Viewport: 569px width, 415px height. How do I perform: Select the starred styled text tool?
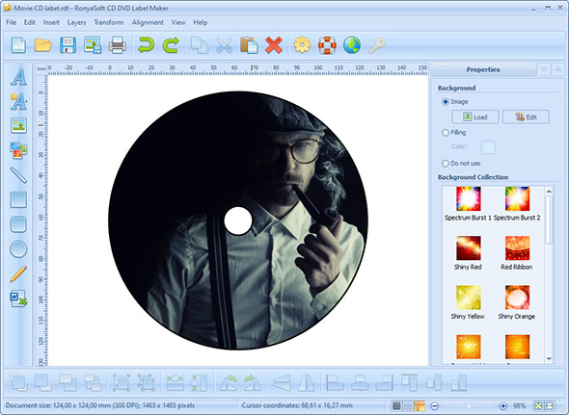[18, 101]
